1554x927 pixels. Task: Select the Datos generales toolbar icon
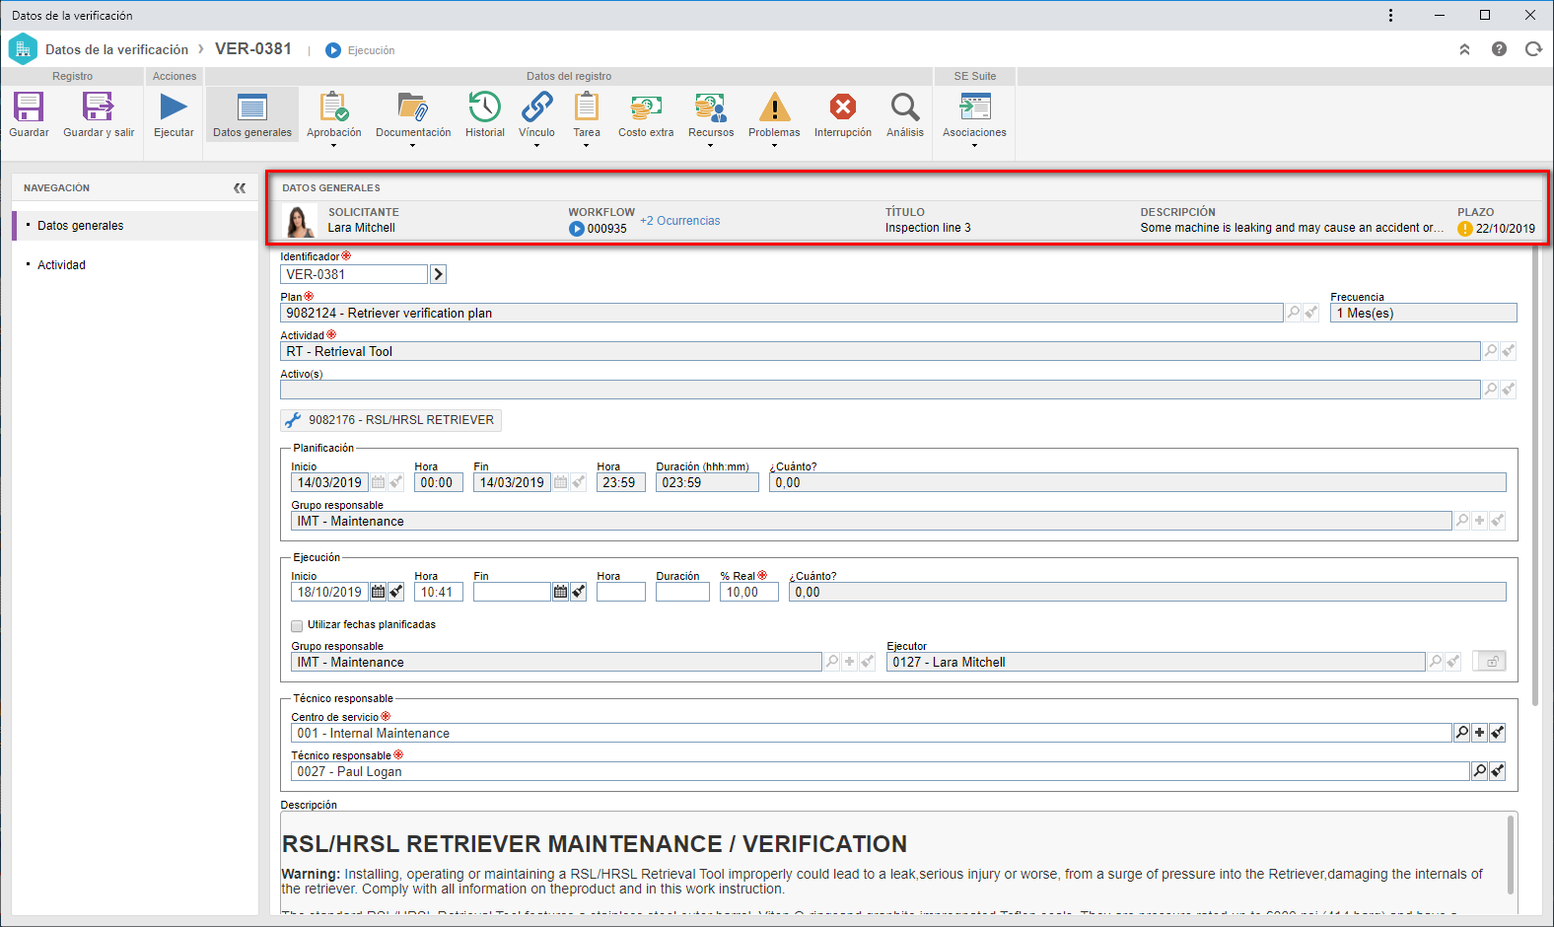pyautogui.click(x=252, y=114)
